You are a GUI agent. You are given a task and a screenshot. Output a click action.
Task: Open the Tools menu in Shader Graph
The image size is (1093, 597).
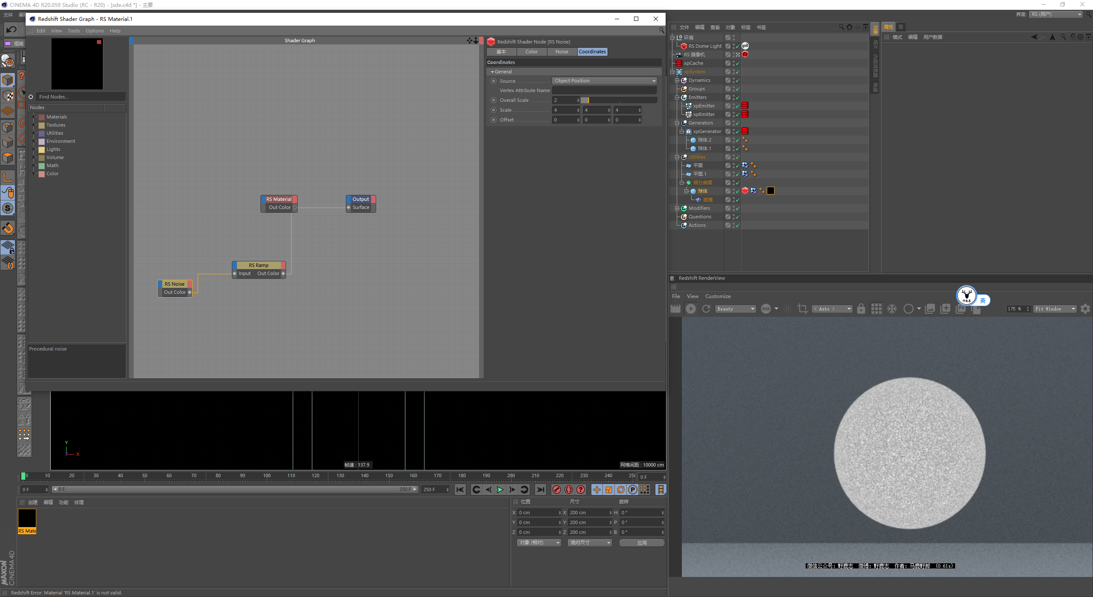coord(73,31)
